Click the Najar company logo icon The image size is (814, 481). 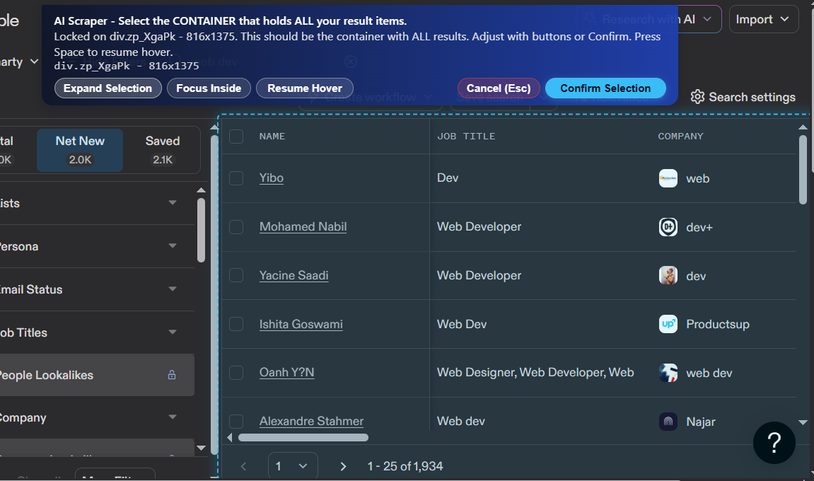668,422
